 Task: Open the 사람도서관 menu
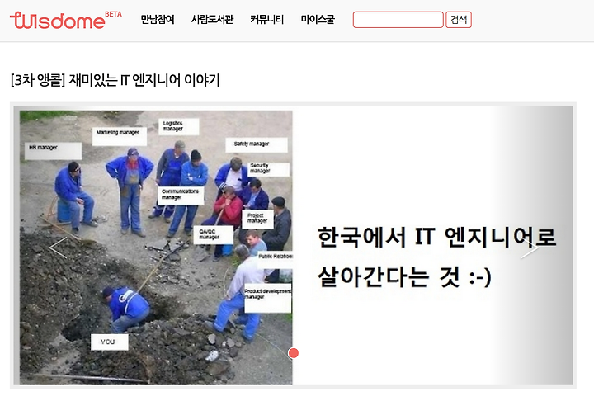212,19
